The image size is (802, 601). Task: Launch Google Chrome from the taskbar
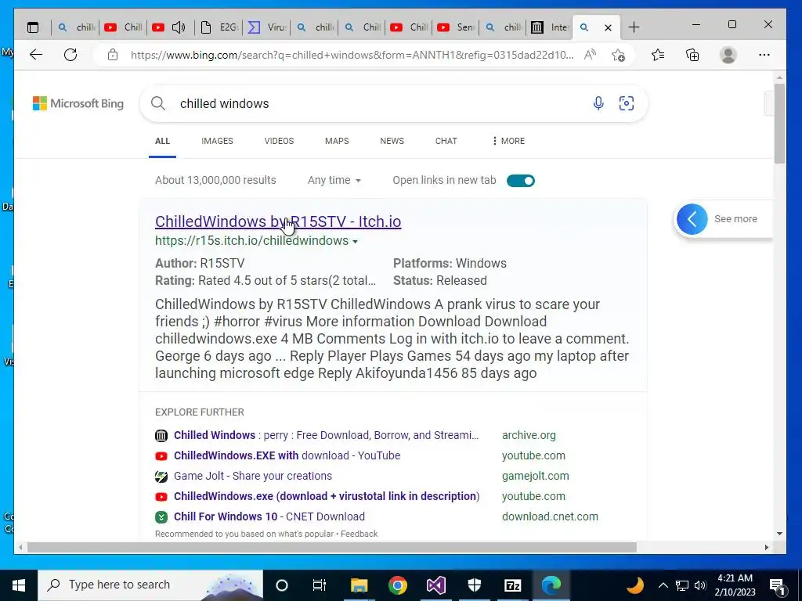pos(397,585)
